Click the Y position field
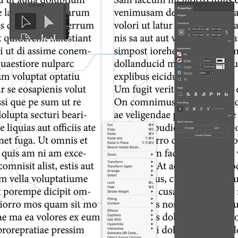Viewport: 238px width, 238px height. click(197, 35)
